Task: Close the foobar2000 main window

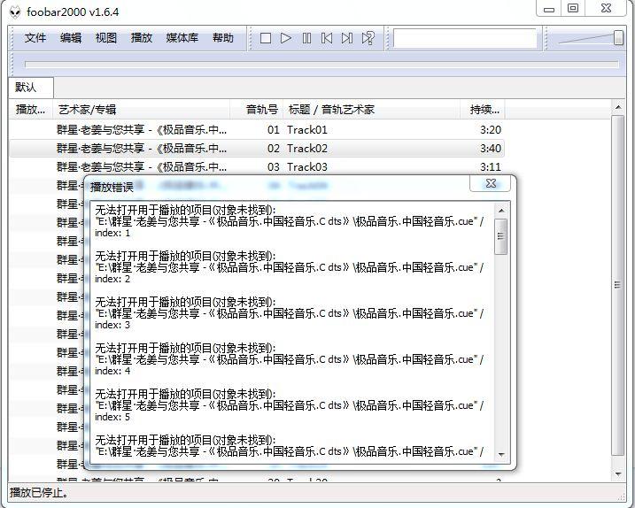Action: 606,9
